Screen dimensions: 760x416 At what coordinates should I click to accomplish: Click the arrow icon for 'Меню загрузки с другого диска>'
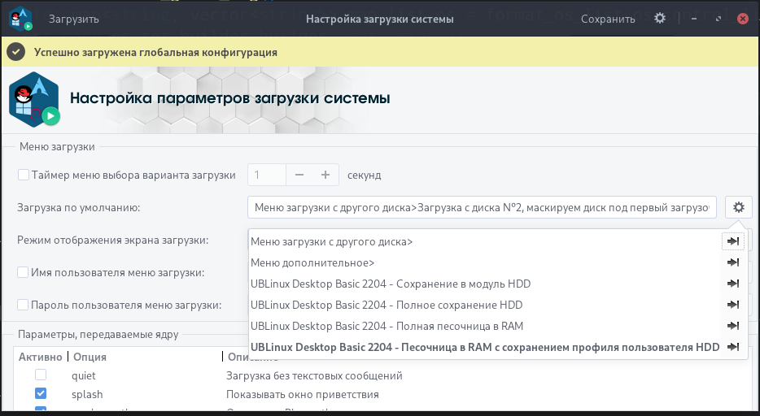coord(732,241)
